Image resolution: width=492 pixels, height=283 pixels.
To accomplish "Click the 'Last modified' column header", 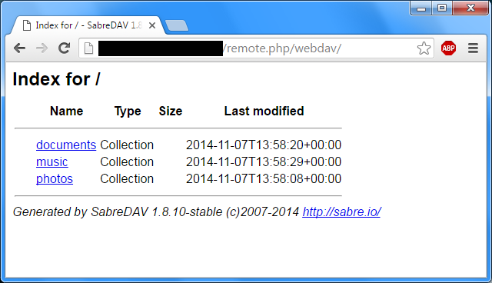I will pyautogui.click(x=264, y=111).
